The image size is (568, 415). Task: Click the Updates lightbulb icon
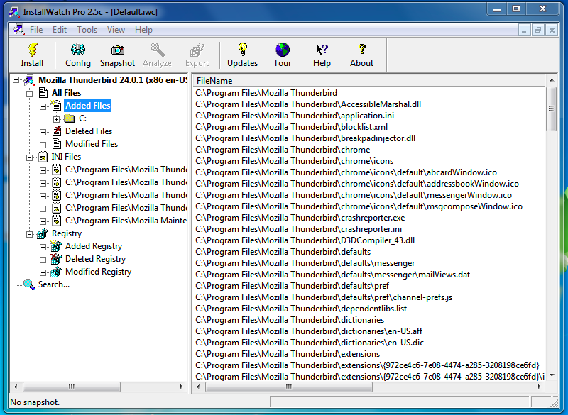[242, 50]
